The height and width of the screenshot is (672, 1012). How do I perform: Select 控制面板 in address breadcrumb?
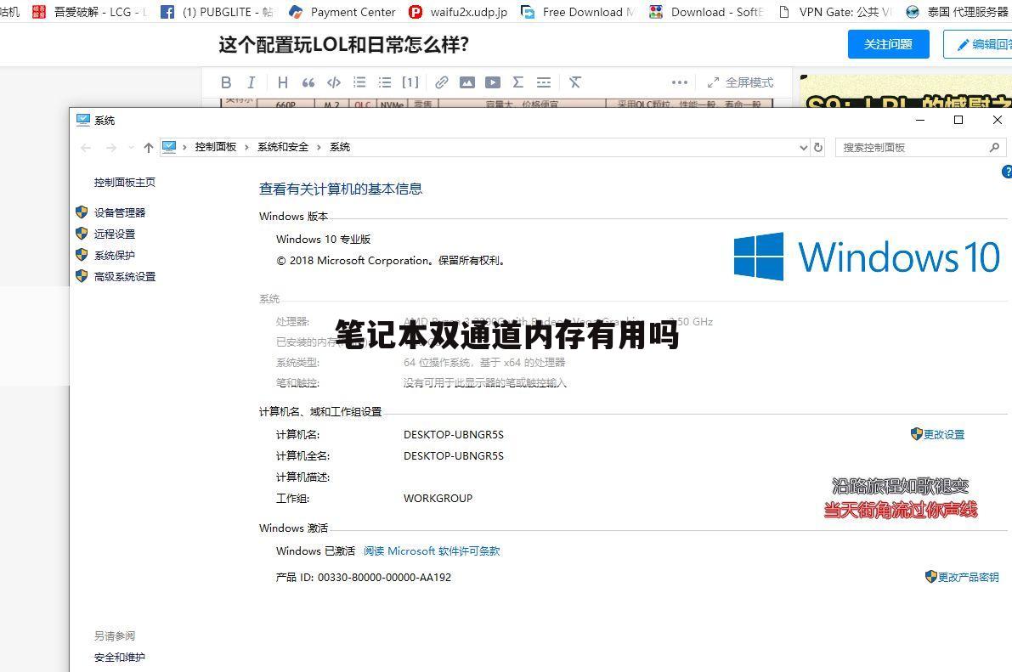pos(216,147)
